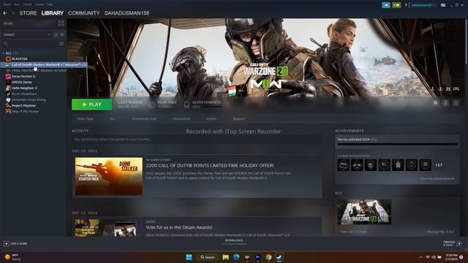Select Forza Horizon 5 in game list
The image size is (468, 263).
point(23,76)
